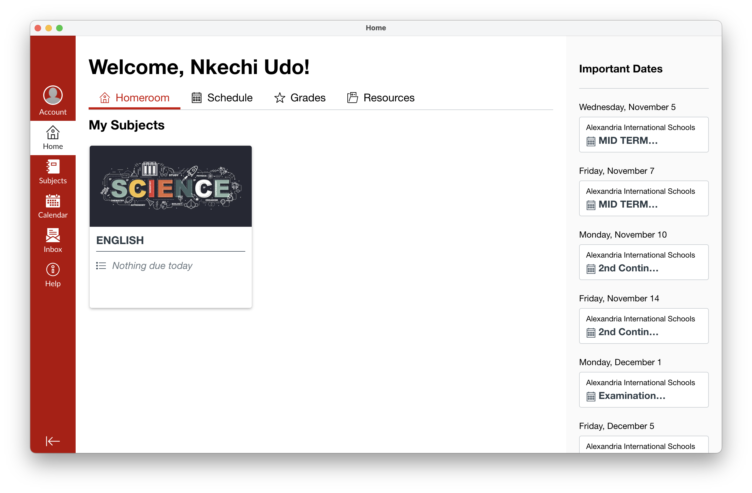Image resolution: width=752 pixels, height=493 pixels.
Task: Switch to the Schedule tab
Action: (222, 98)
